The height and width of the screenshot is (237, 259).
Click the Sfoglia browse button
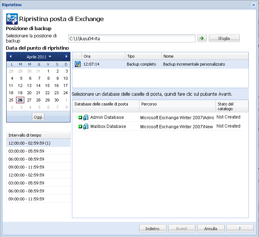point(224,38)
